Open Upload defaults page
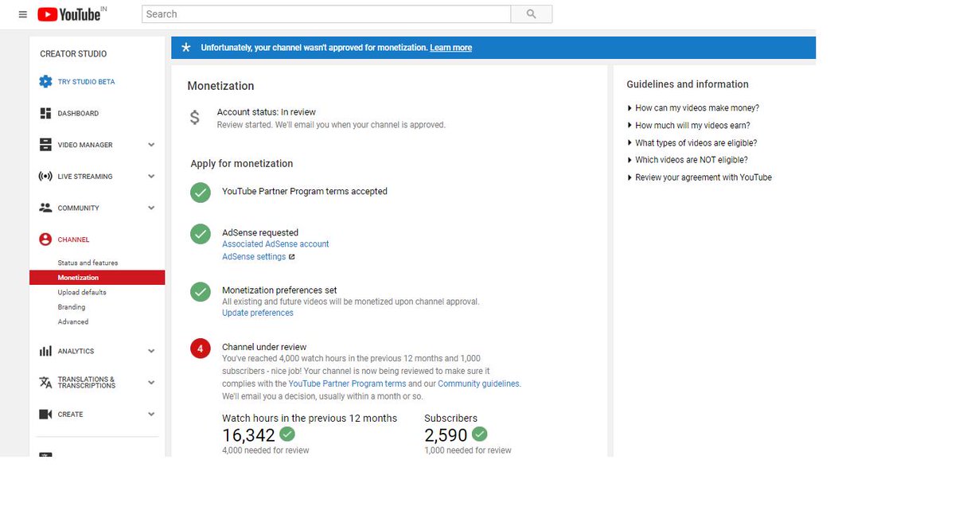 [82, 292]
